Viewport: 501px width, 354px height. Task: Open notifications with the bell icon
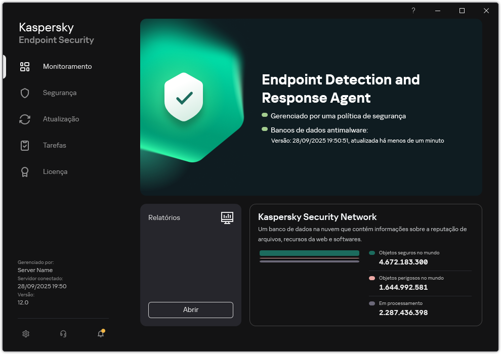click(101, 334)
